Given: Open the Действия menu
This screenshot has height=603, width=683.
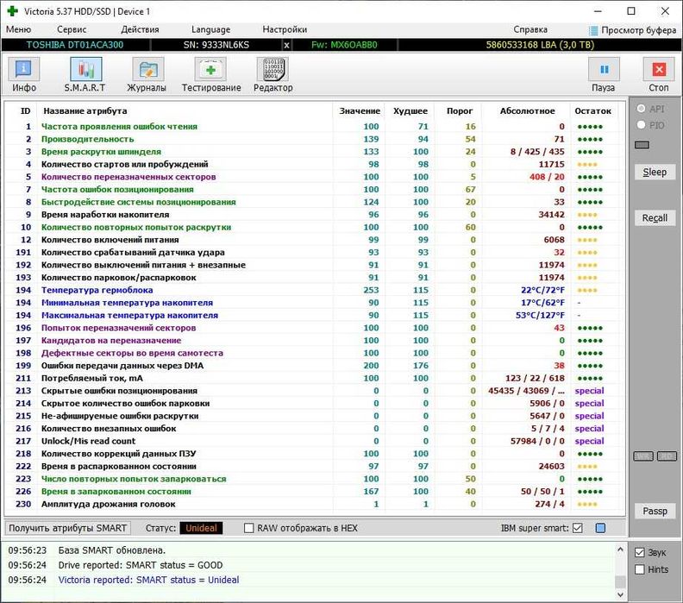Looking at the screenshot, I should tap(140, 29).
